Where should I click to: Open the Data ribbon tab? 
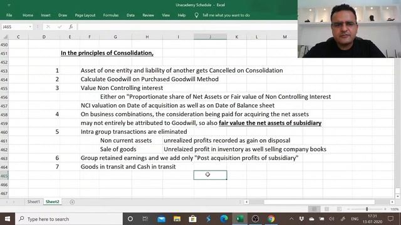[130, 15]
